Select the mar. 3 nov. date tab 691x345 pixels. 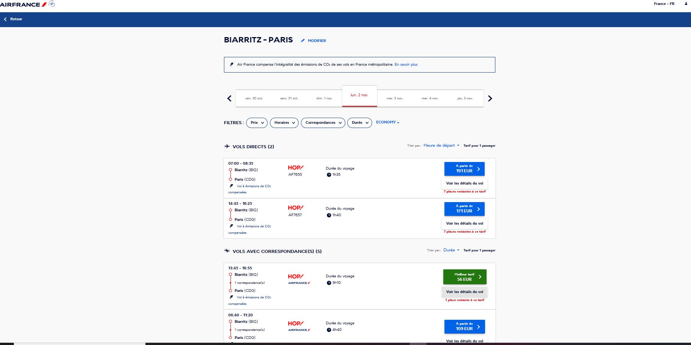click(395, 98)
